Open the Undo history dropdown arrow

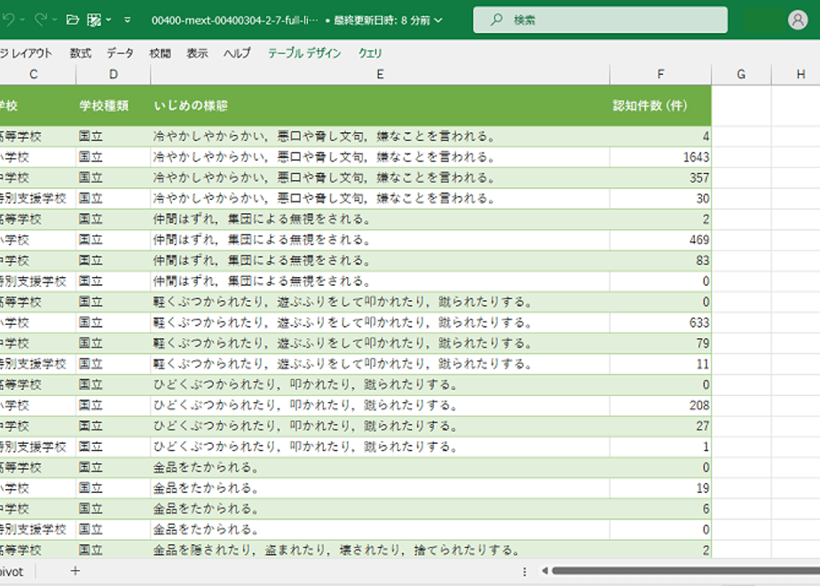point(22,20)
